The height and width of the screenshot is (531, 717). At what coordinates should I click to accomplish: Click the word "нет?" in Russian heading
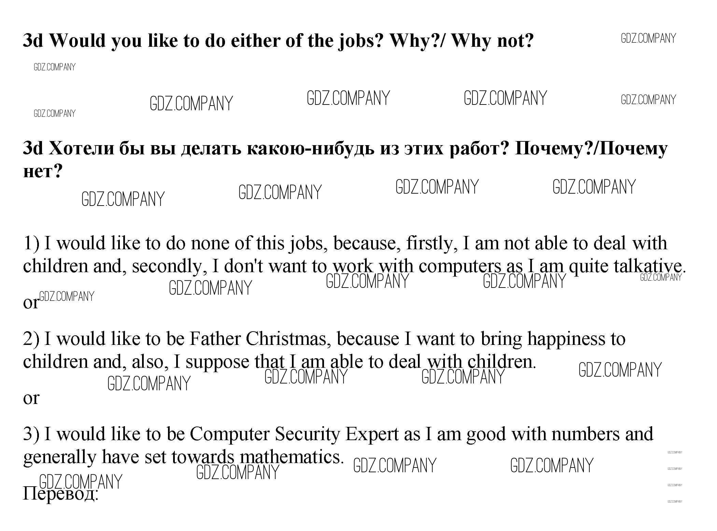pyautogui.click(x=43, y=171)
